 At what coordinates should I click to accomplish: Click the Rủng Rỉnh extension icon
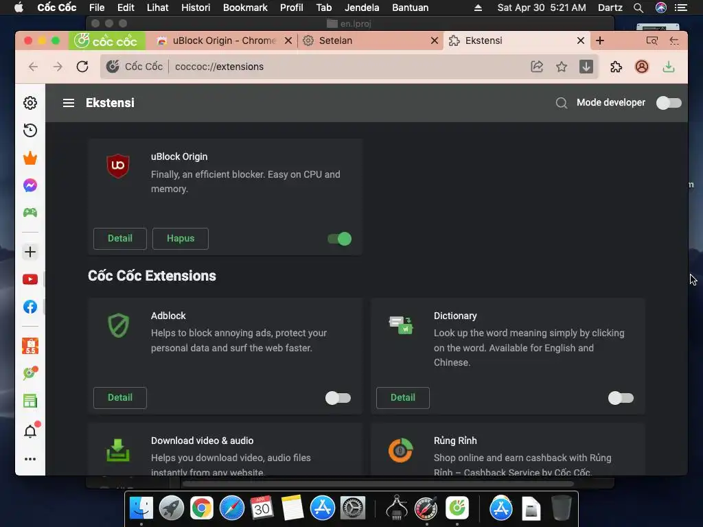400,450
